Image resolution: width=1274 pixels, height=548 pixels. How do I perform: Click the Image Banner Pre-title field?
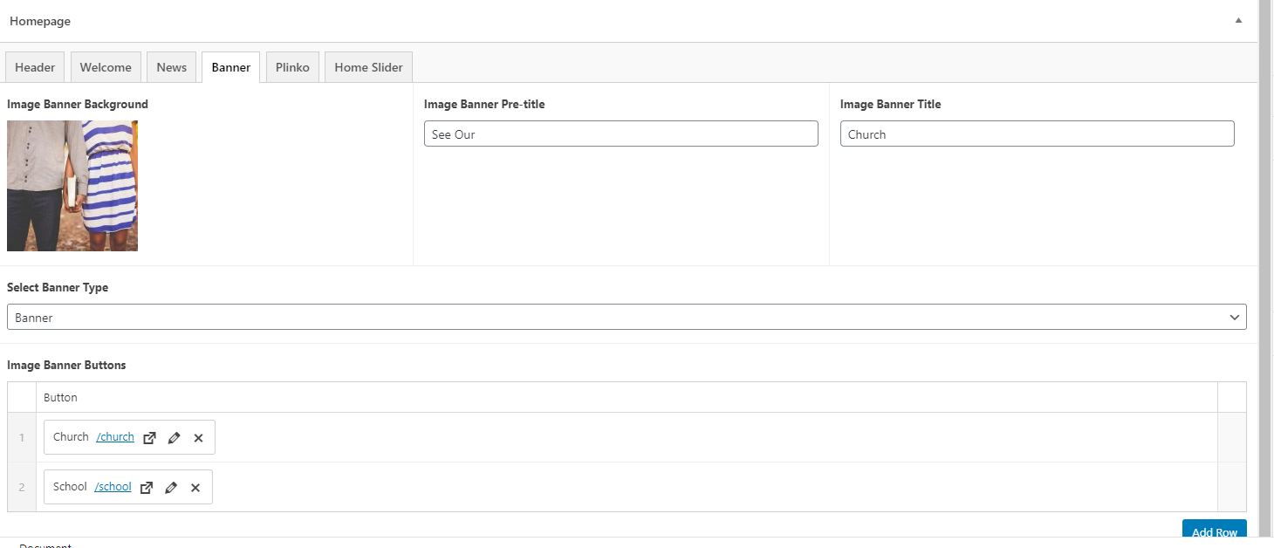pos(620,134)
